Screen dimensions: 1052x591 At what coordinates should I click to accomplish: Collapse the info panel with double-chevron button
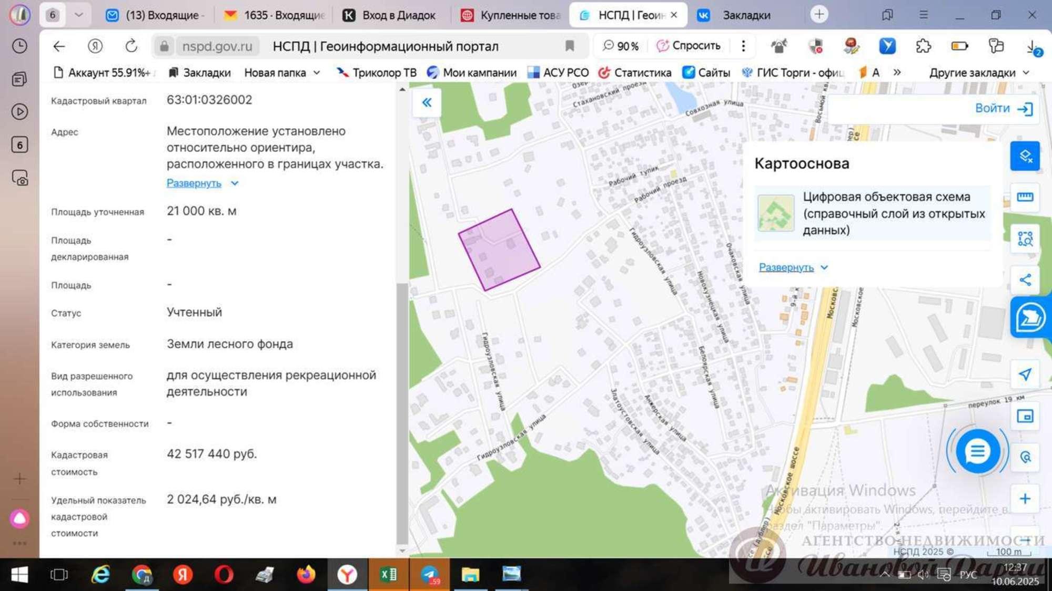pos(427,102)
